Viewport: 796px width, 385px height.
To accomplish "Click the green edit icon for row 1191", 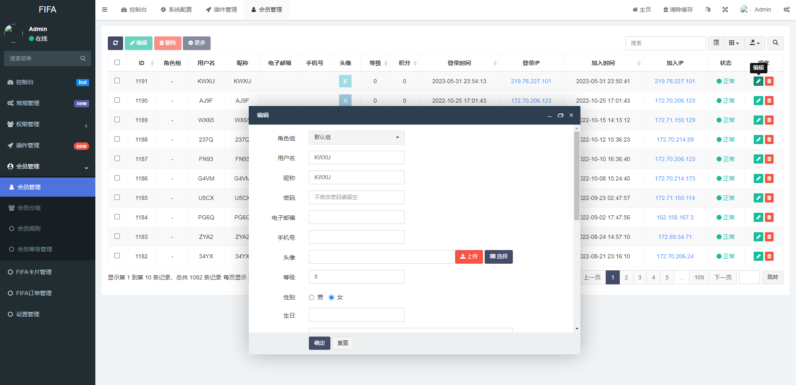I will (x=758, y=81).
